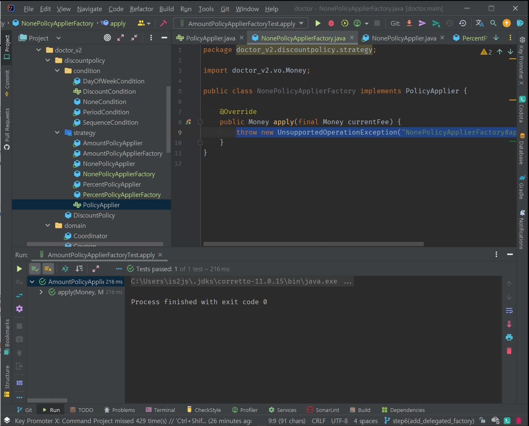Click the Search Everywhere magnifier icon
Viewport: 529px width, 426px height.
click(493, 24)
